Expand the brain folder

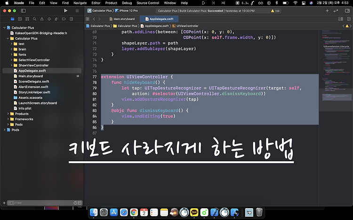point(11,49)
